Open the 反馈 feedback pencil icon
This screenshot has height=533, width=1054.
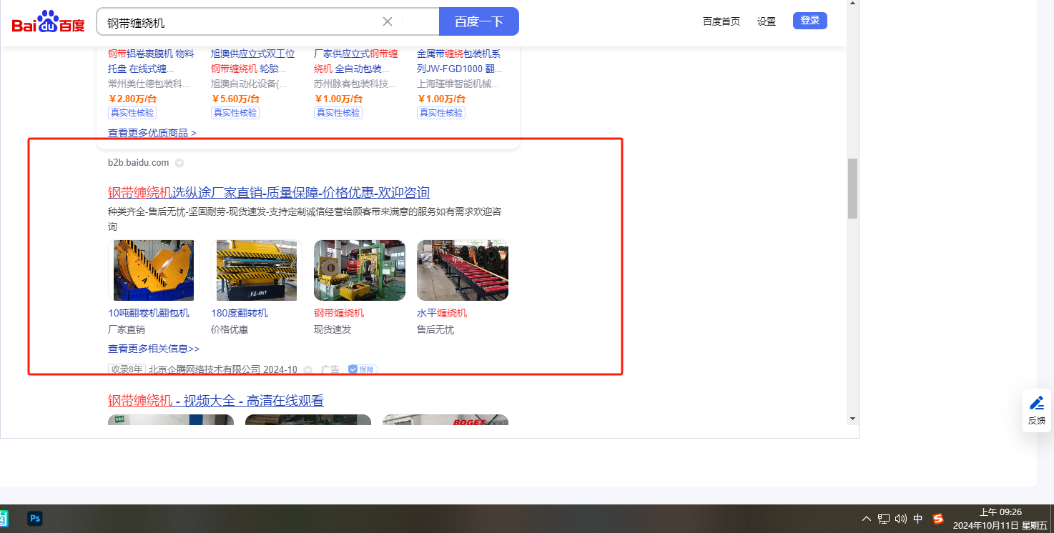tap(1037, 403)
